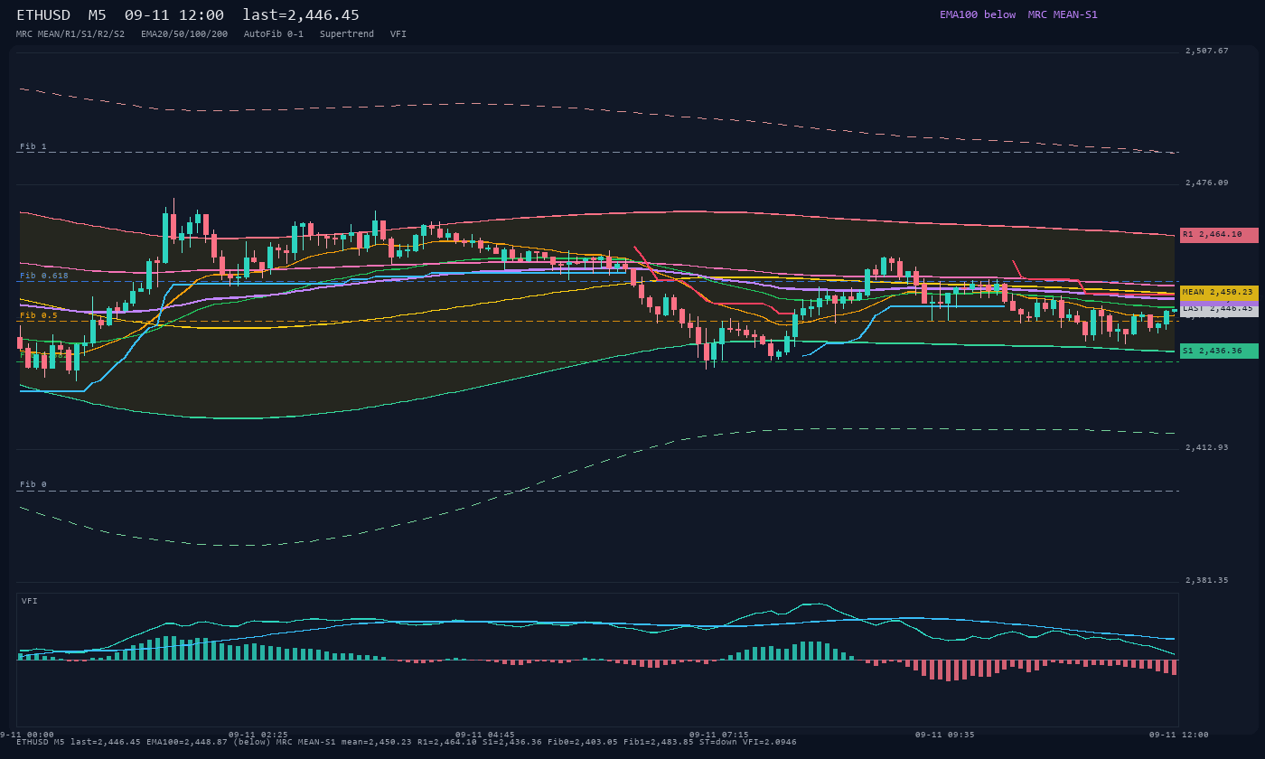Click the 09-11 09:35 time axis label

945,735
